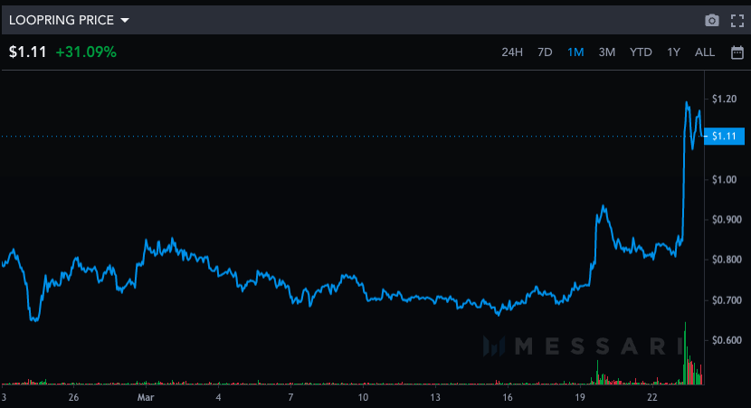Click the 10 date label on time axis
The height and width of the screenshot is (408, 751).
pos(363,397)
